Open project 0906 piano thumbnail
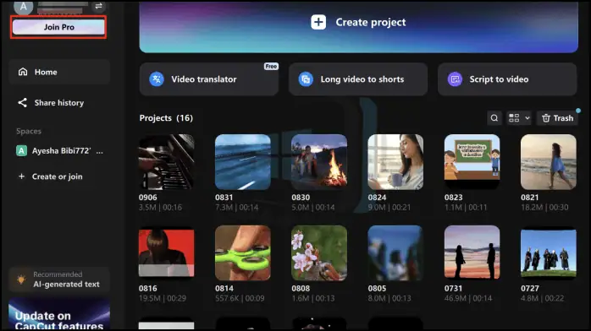 [167, 162]
